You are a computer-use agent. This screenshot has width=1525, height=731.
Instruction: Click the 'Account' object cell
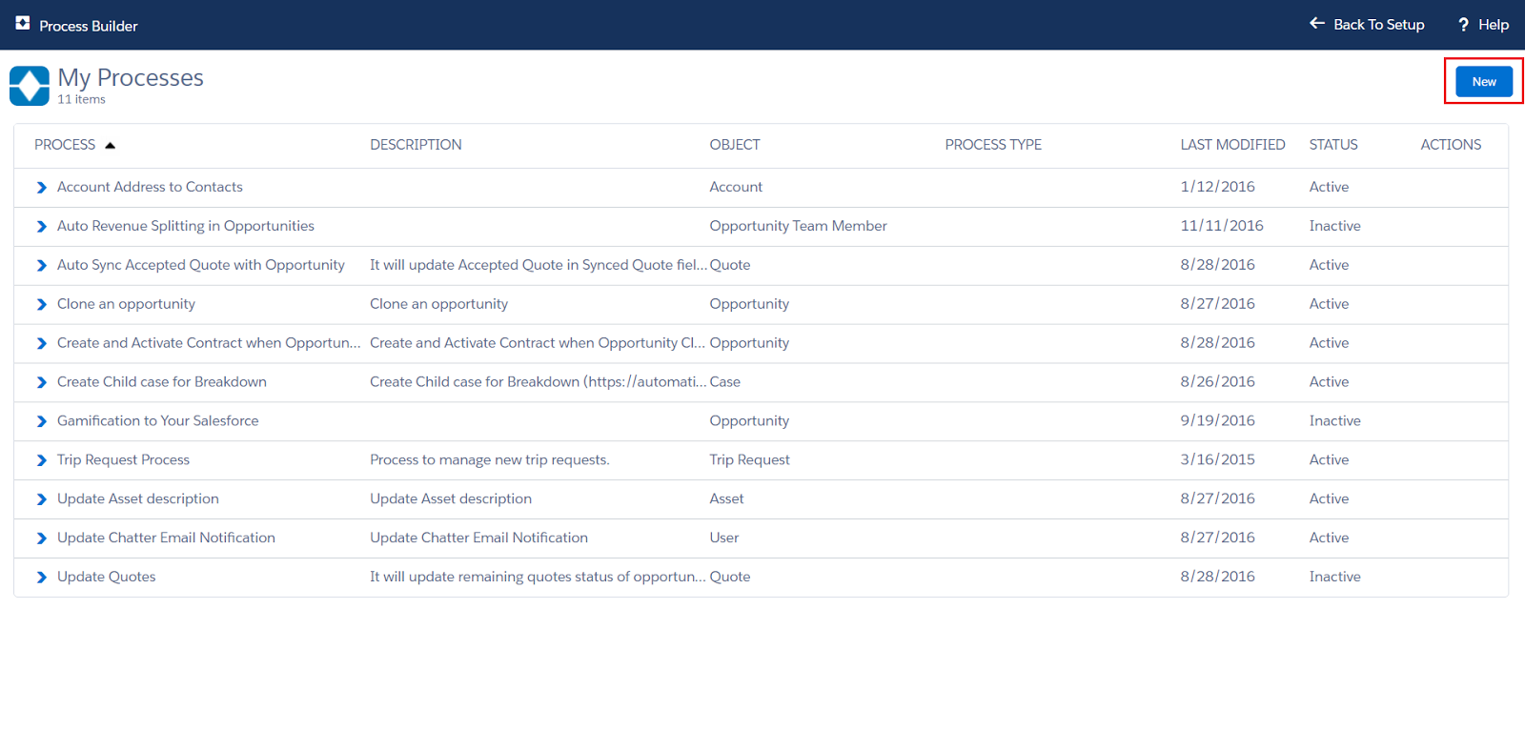click(x=736, y=187)
